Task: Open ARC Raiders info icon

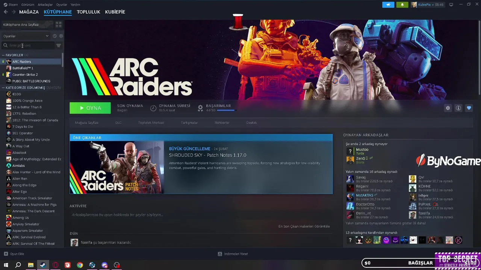Action: pyautogui.click(x=458, y=108)
